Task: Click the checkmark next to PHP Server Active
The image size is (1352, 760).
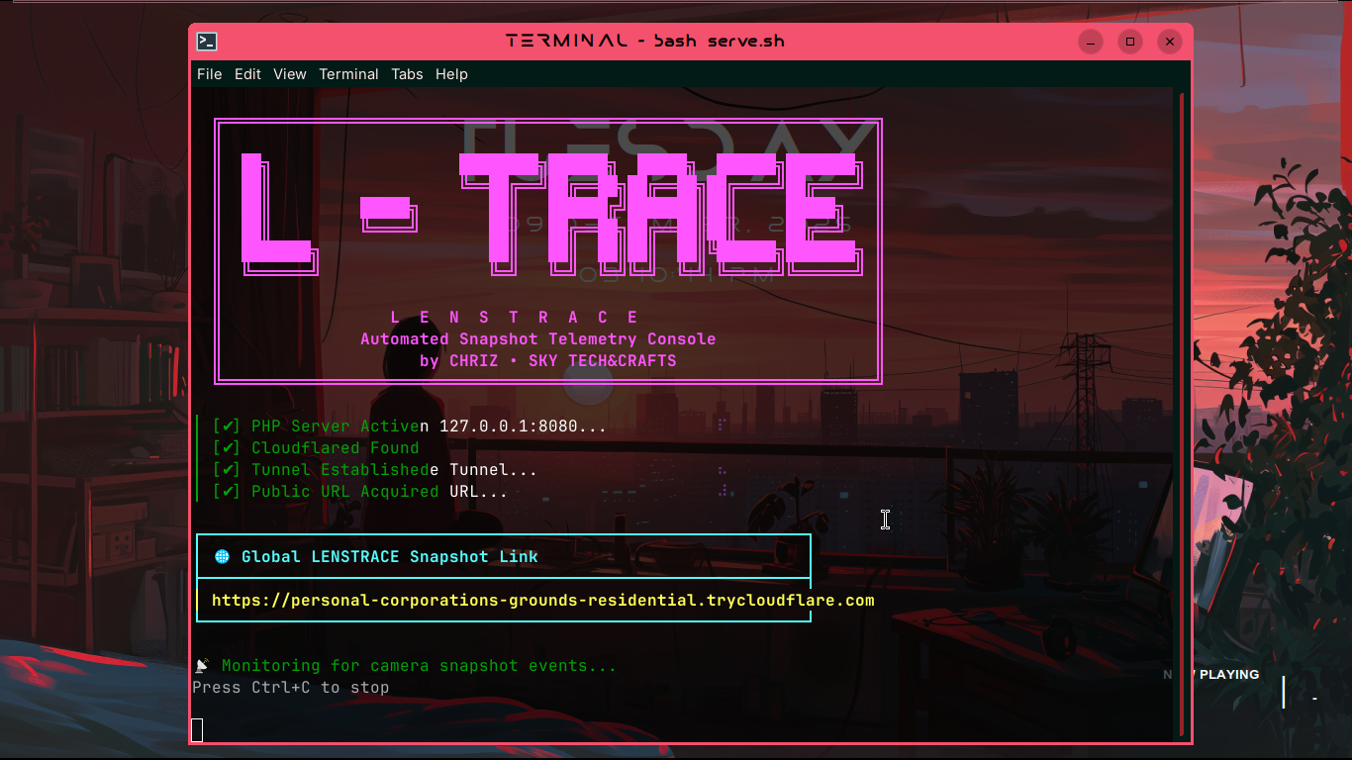Action: click(x=227, y=427)
